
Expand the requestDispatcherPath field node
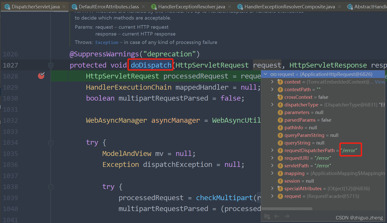pos(272,150)
